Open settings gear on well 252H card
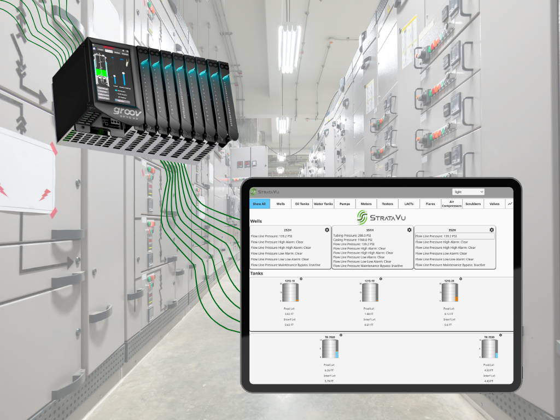 coord(326,230)
